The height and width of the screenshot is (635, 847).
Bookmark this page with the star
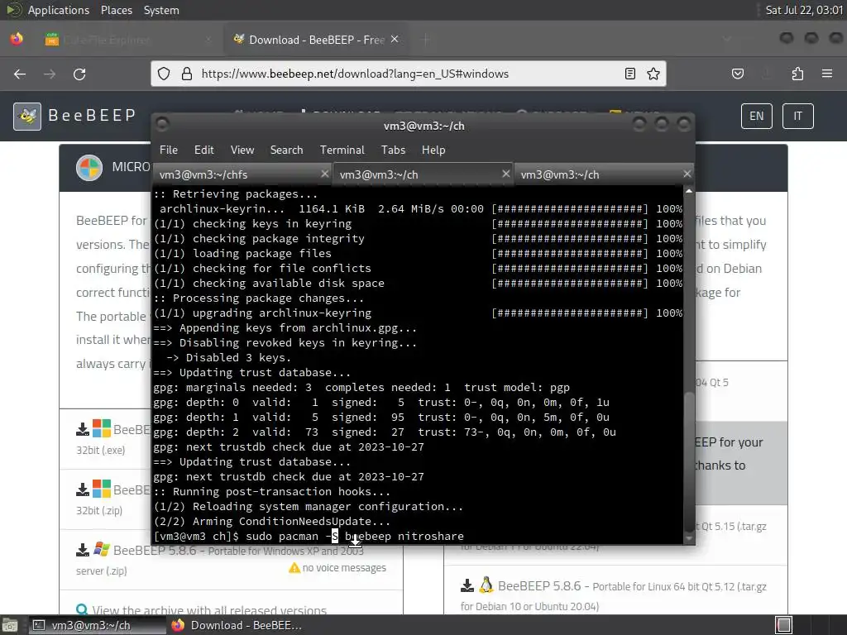point(653,74)
